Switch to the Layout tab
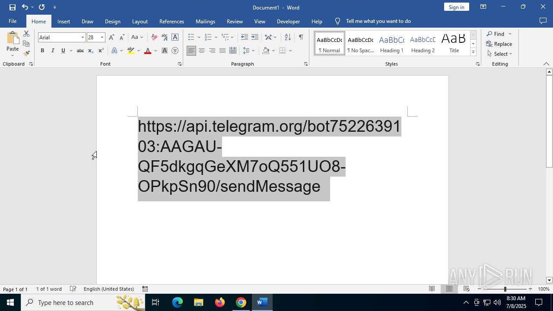Screen dimensions: 553x311 tap(140, 21)
